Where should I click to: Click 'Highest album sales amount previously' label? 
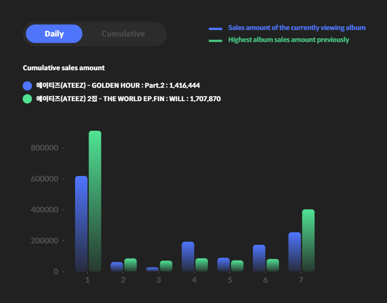coord(288,40)
